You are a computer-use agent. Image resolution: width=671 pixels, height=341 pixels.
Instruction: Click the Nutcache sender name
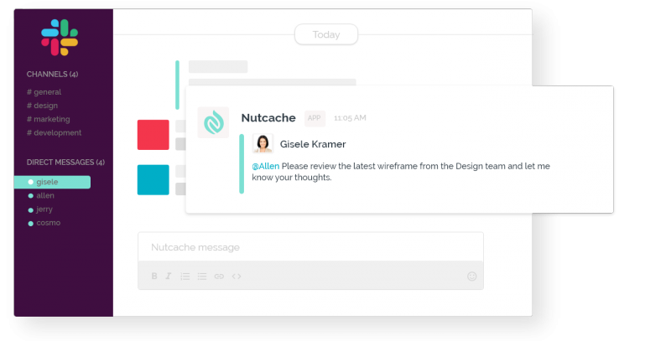point(268,118)
